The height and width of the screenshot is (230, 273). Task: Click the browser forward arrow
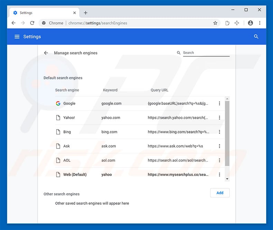[x=23, y=23]
